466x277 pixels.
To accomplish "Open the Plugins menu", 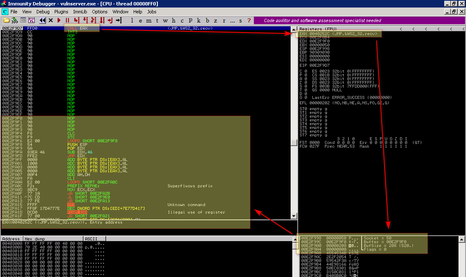I will click(61, 12).
